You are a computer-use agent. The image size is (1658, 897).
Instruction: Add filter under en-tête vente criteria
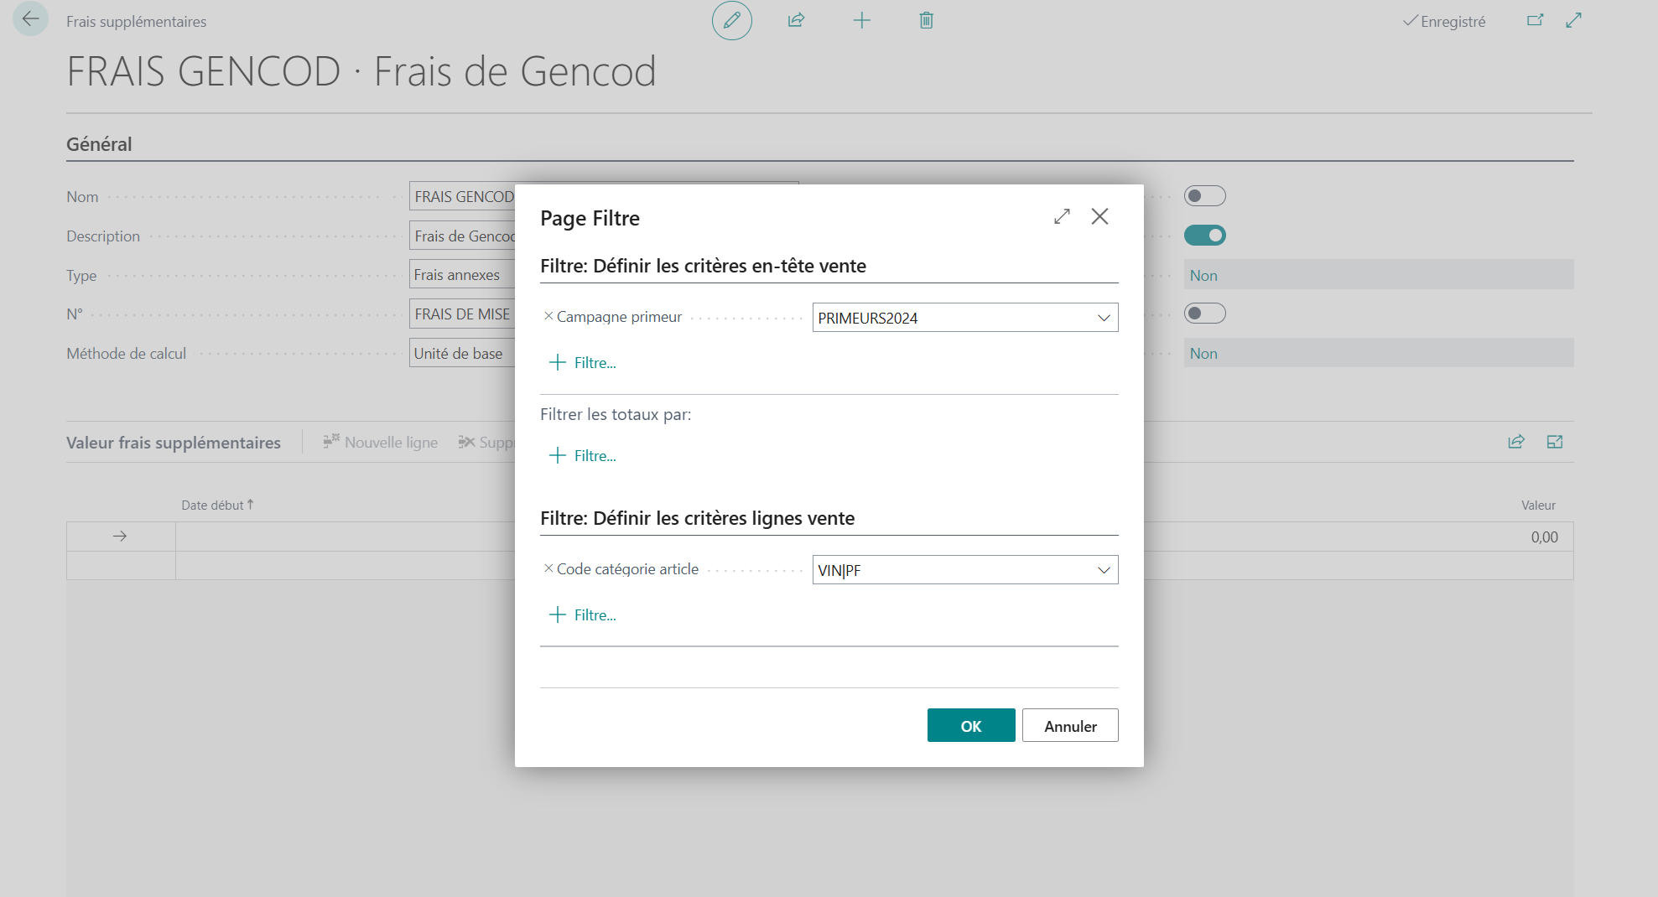pos(583,363)
